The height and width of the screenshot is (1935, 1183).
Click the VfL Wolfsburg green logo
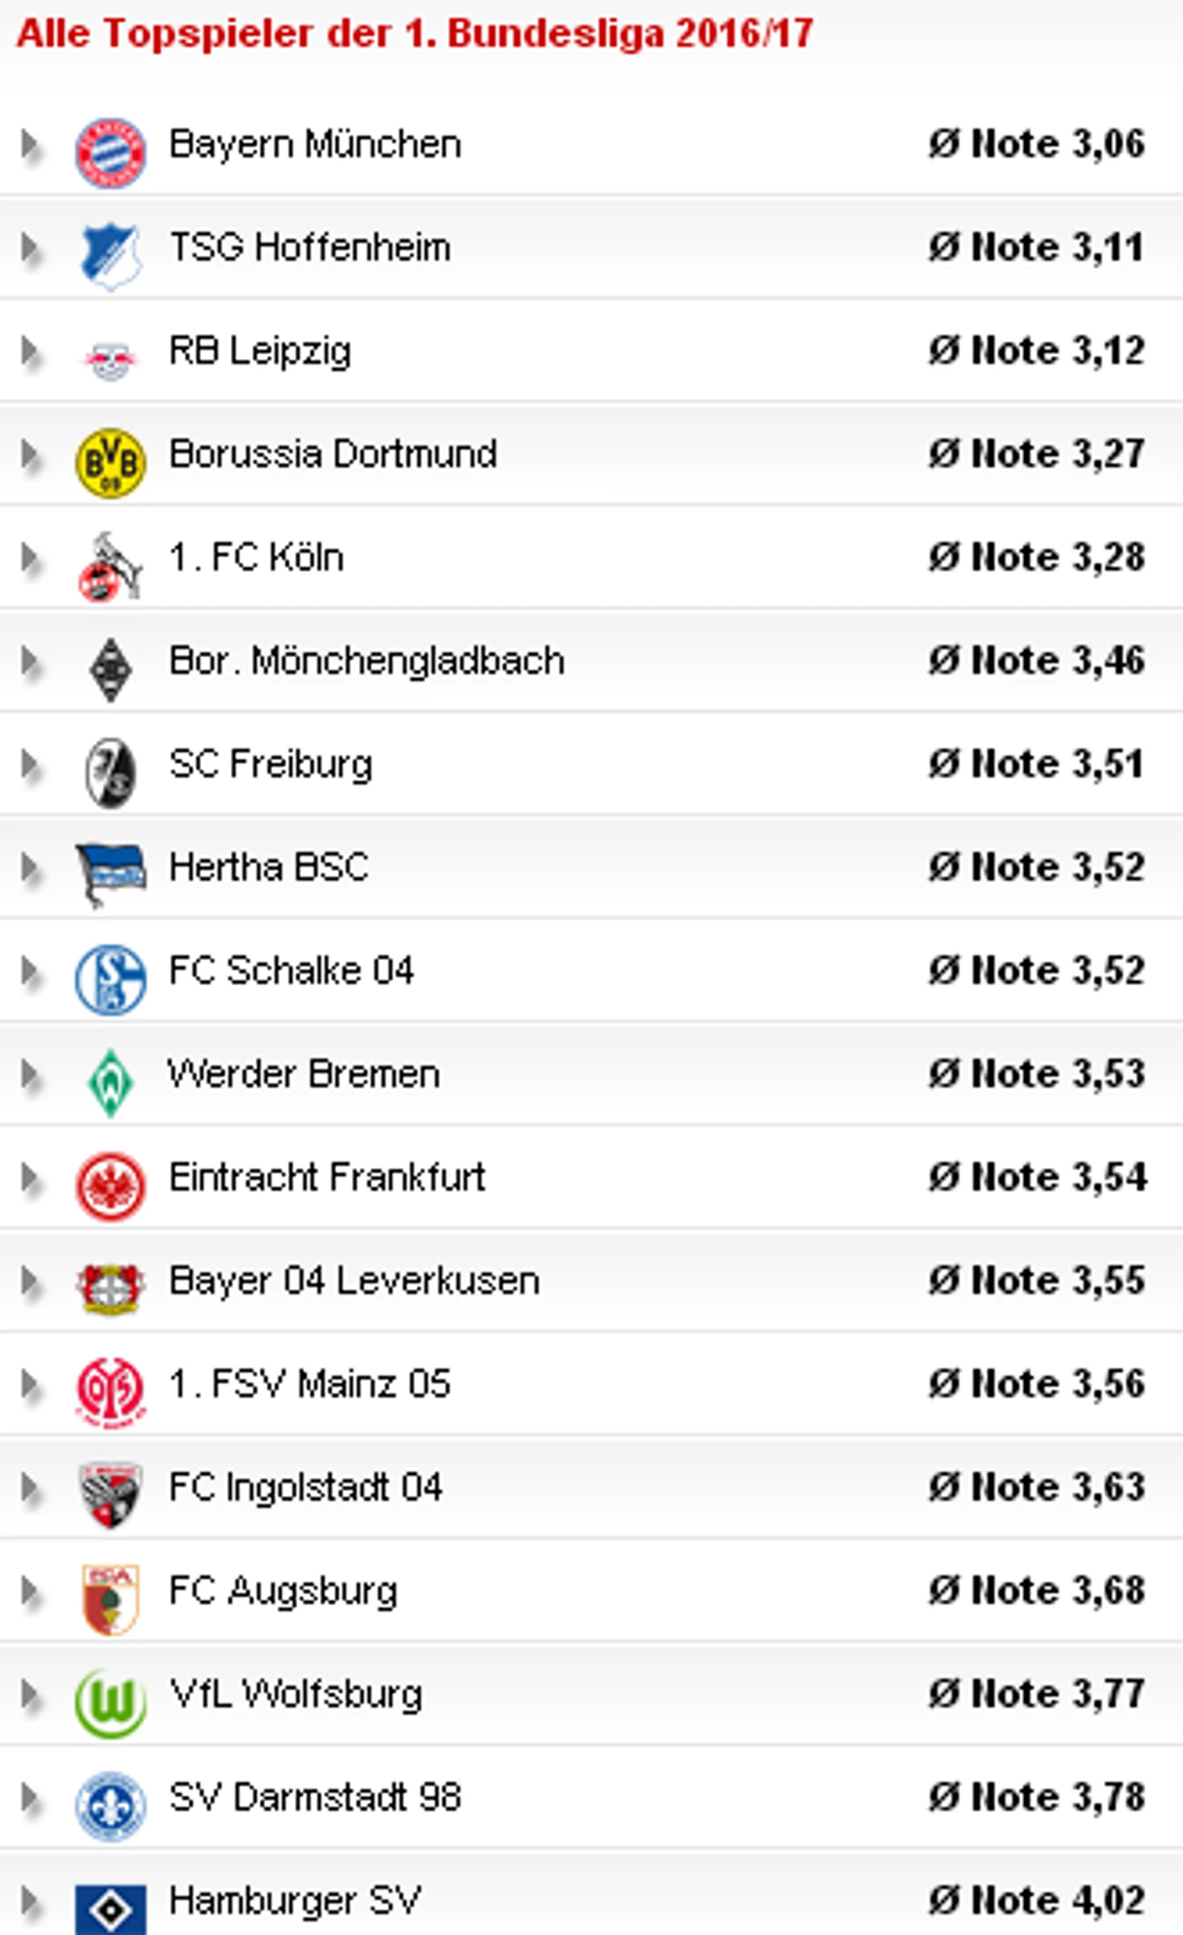[110, 1702]
